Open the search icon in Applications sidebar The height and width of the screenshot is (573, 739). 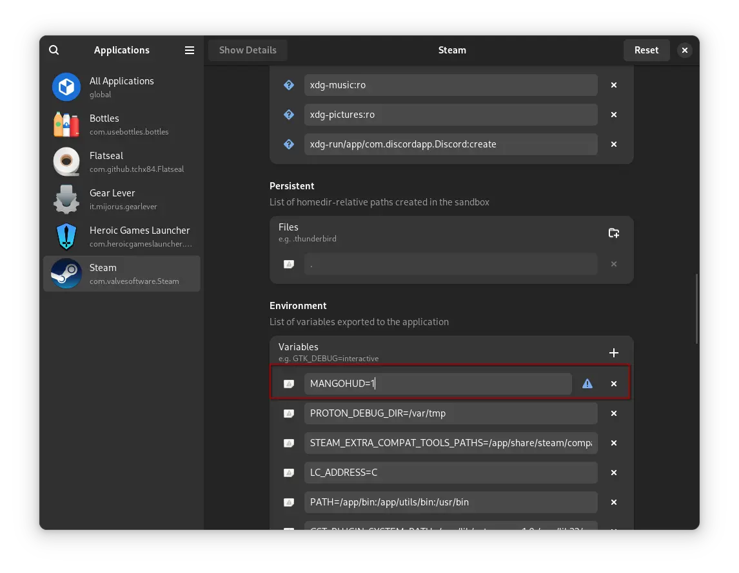[54, 50]
